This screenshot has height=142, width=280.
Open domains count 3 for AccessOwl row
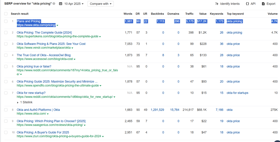click(x=178, y=55)
